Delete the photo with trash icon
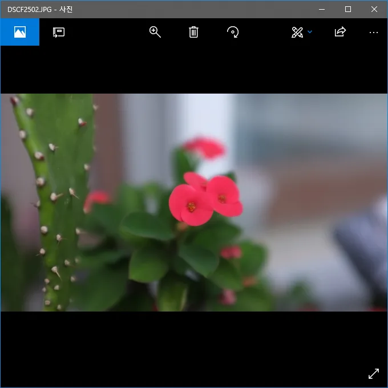Viewport: 388px width, 388px height. pyautogui.click(x=193, y=32)
